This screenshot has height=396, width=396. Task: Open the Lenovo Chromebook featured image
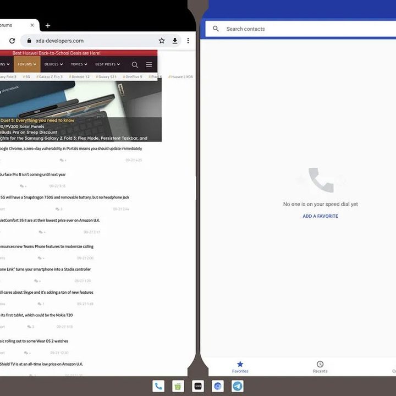(x=81, y=99)
